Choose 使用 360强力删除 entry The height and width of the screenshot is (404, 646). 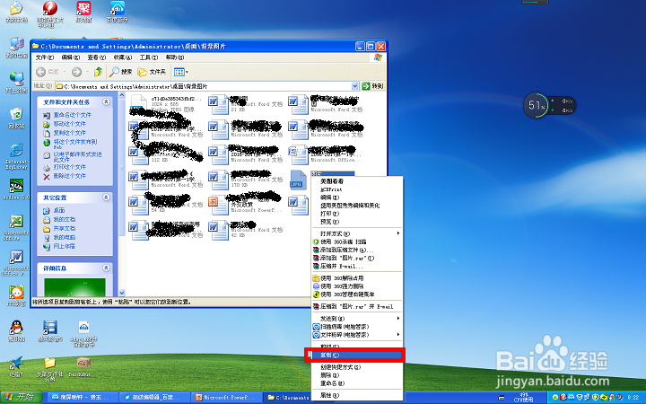tap(357, 286)
